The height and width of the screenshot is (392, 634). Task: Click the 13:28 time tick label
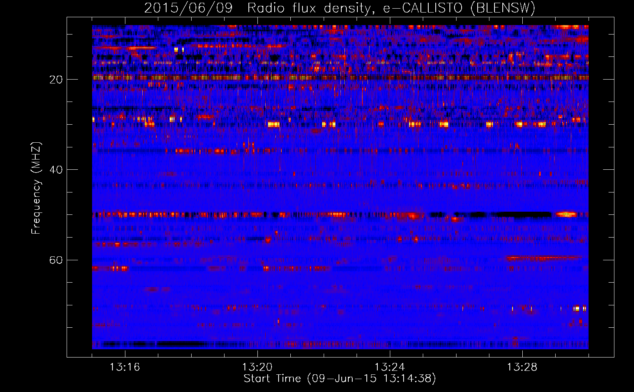[522, 367]
